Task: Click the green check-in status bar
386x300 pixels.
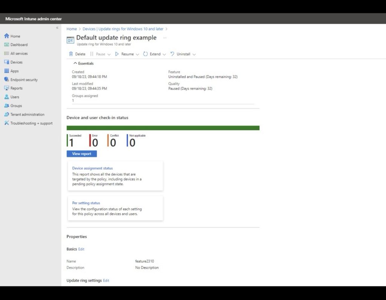Action: [163, 128]
